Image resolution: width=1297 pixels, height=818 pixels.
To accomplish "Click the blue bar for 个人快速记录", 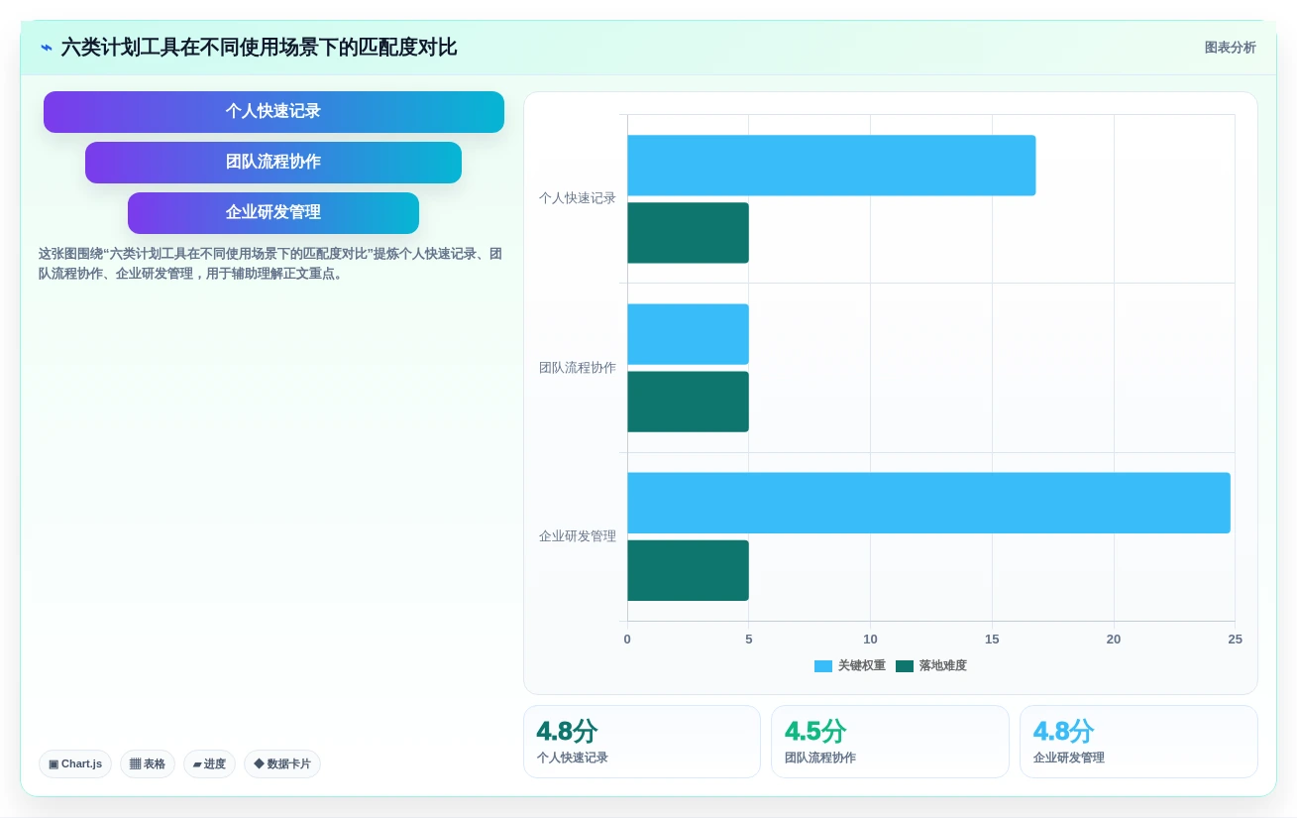I will point(831,166).
